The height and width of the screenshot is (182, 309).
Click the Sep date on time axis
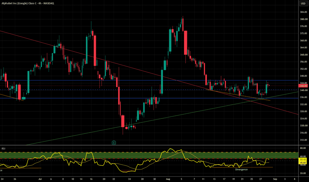[x=275, y=179]
